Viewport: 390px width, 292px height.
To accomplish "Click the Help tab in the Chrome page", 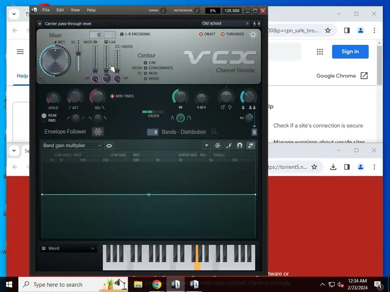I will 22,76.
